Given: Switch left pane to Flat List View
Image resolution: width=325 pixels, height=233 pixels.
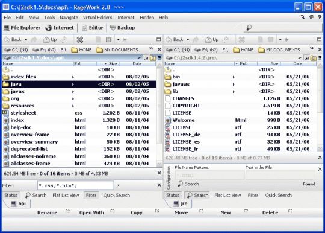Looking at the screenshot, I should [66, 195].
